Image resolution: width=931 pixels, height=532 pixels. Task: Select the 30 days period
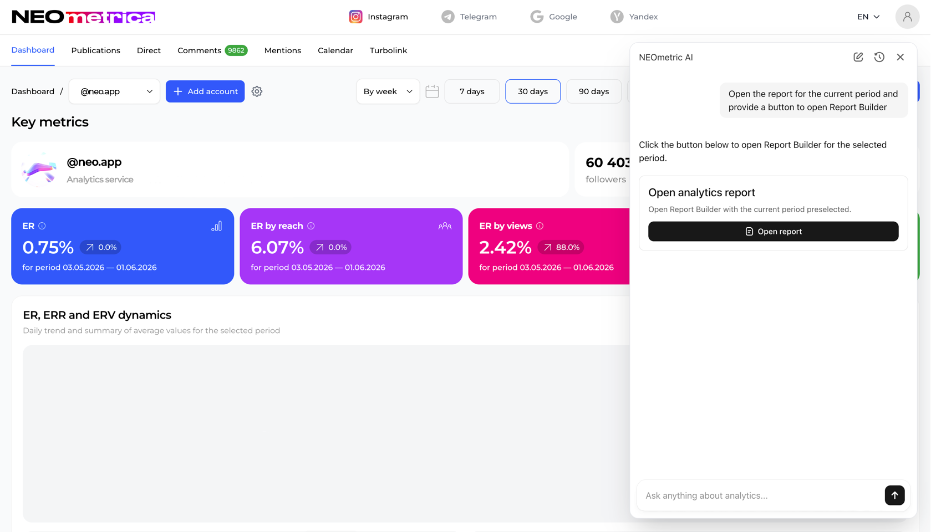click(x=533, y=91)
